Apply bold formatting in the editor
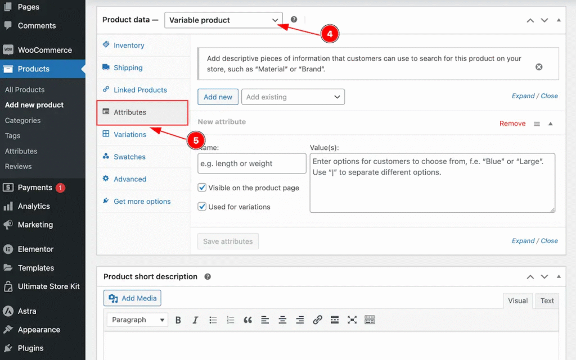This screenshot has width=576, height=360. coord(178,320)
